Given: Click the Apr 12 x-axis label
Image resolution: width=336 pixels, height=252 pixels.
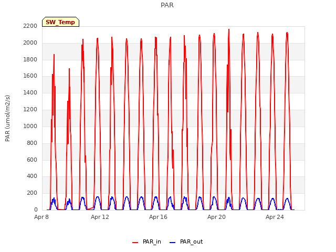Looking at the screenshot, I should click(100, 217).
